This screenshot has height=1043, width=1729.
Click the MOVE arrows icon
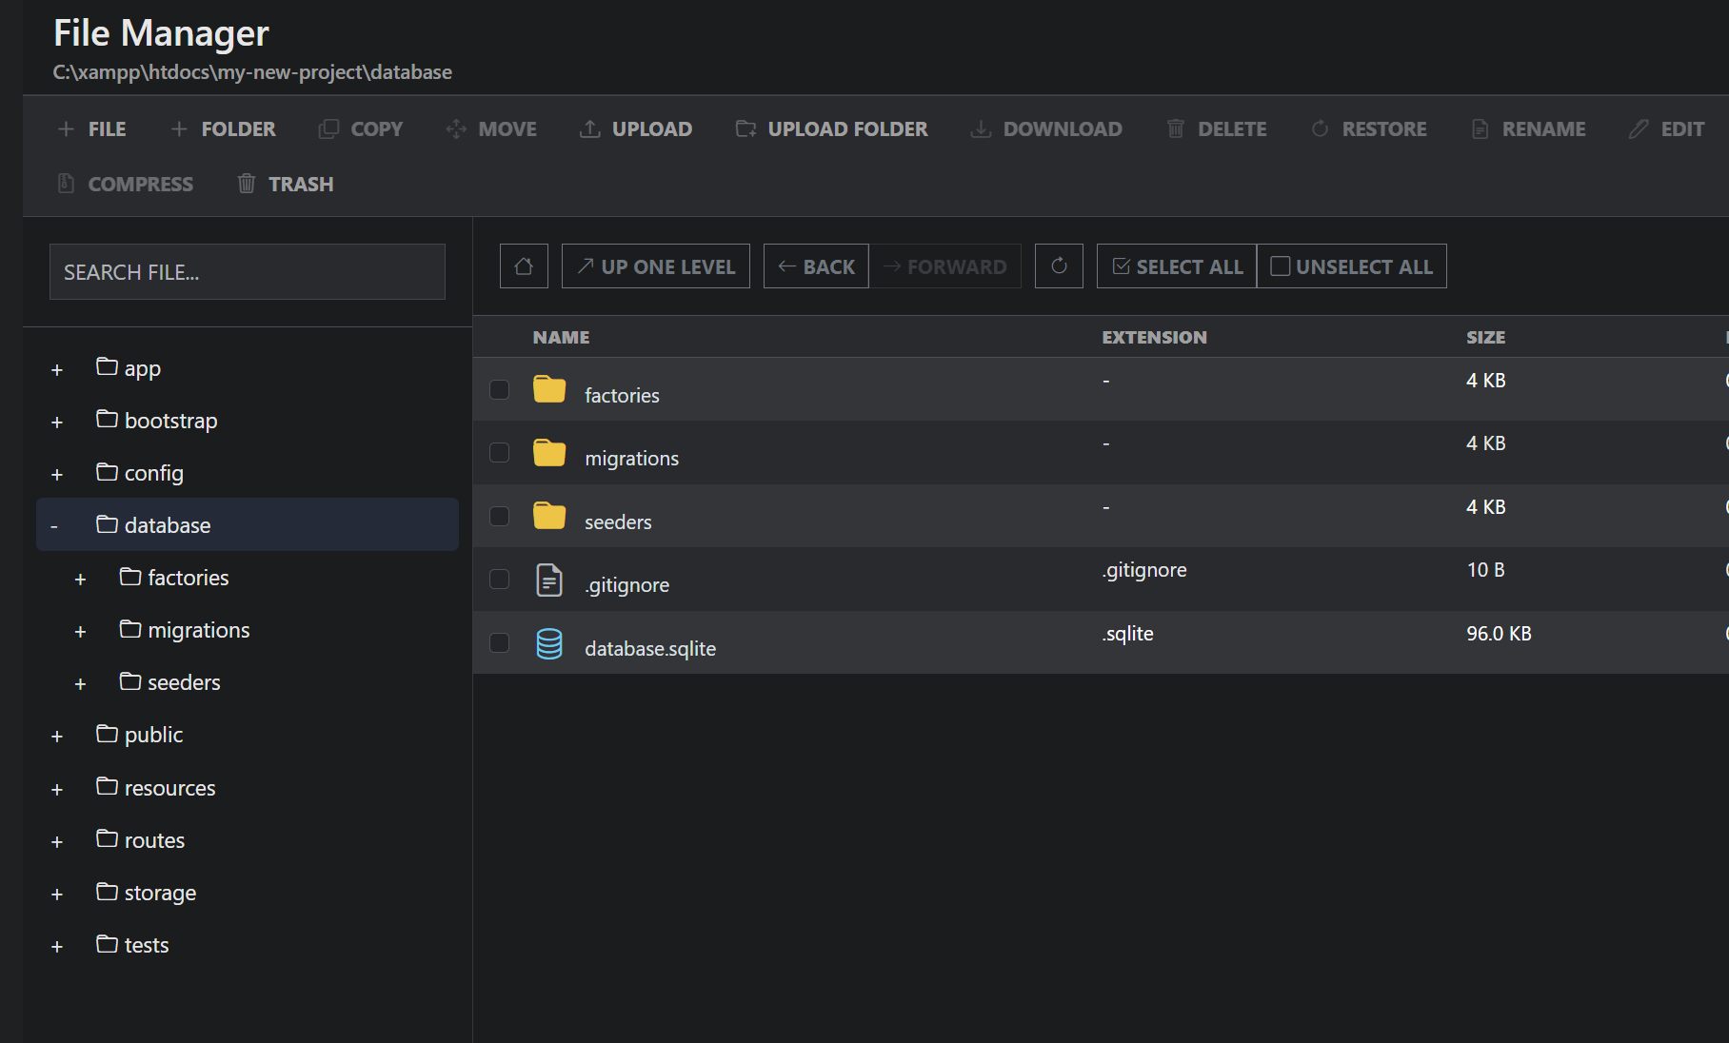(x=456, y=128)
